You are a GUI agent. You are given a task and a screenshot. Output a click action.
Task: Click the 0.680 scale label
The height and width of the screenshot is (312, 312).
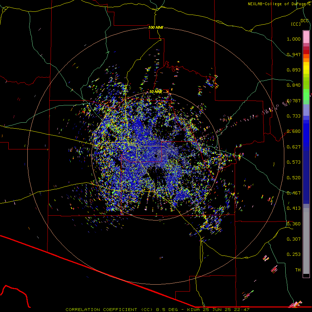point(294,131)
